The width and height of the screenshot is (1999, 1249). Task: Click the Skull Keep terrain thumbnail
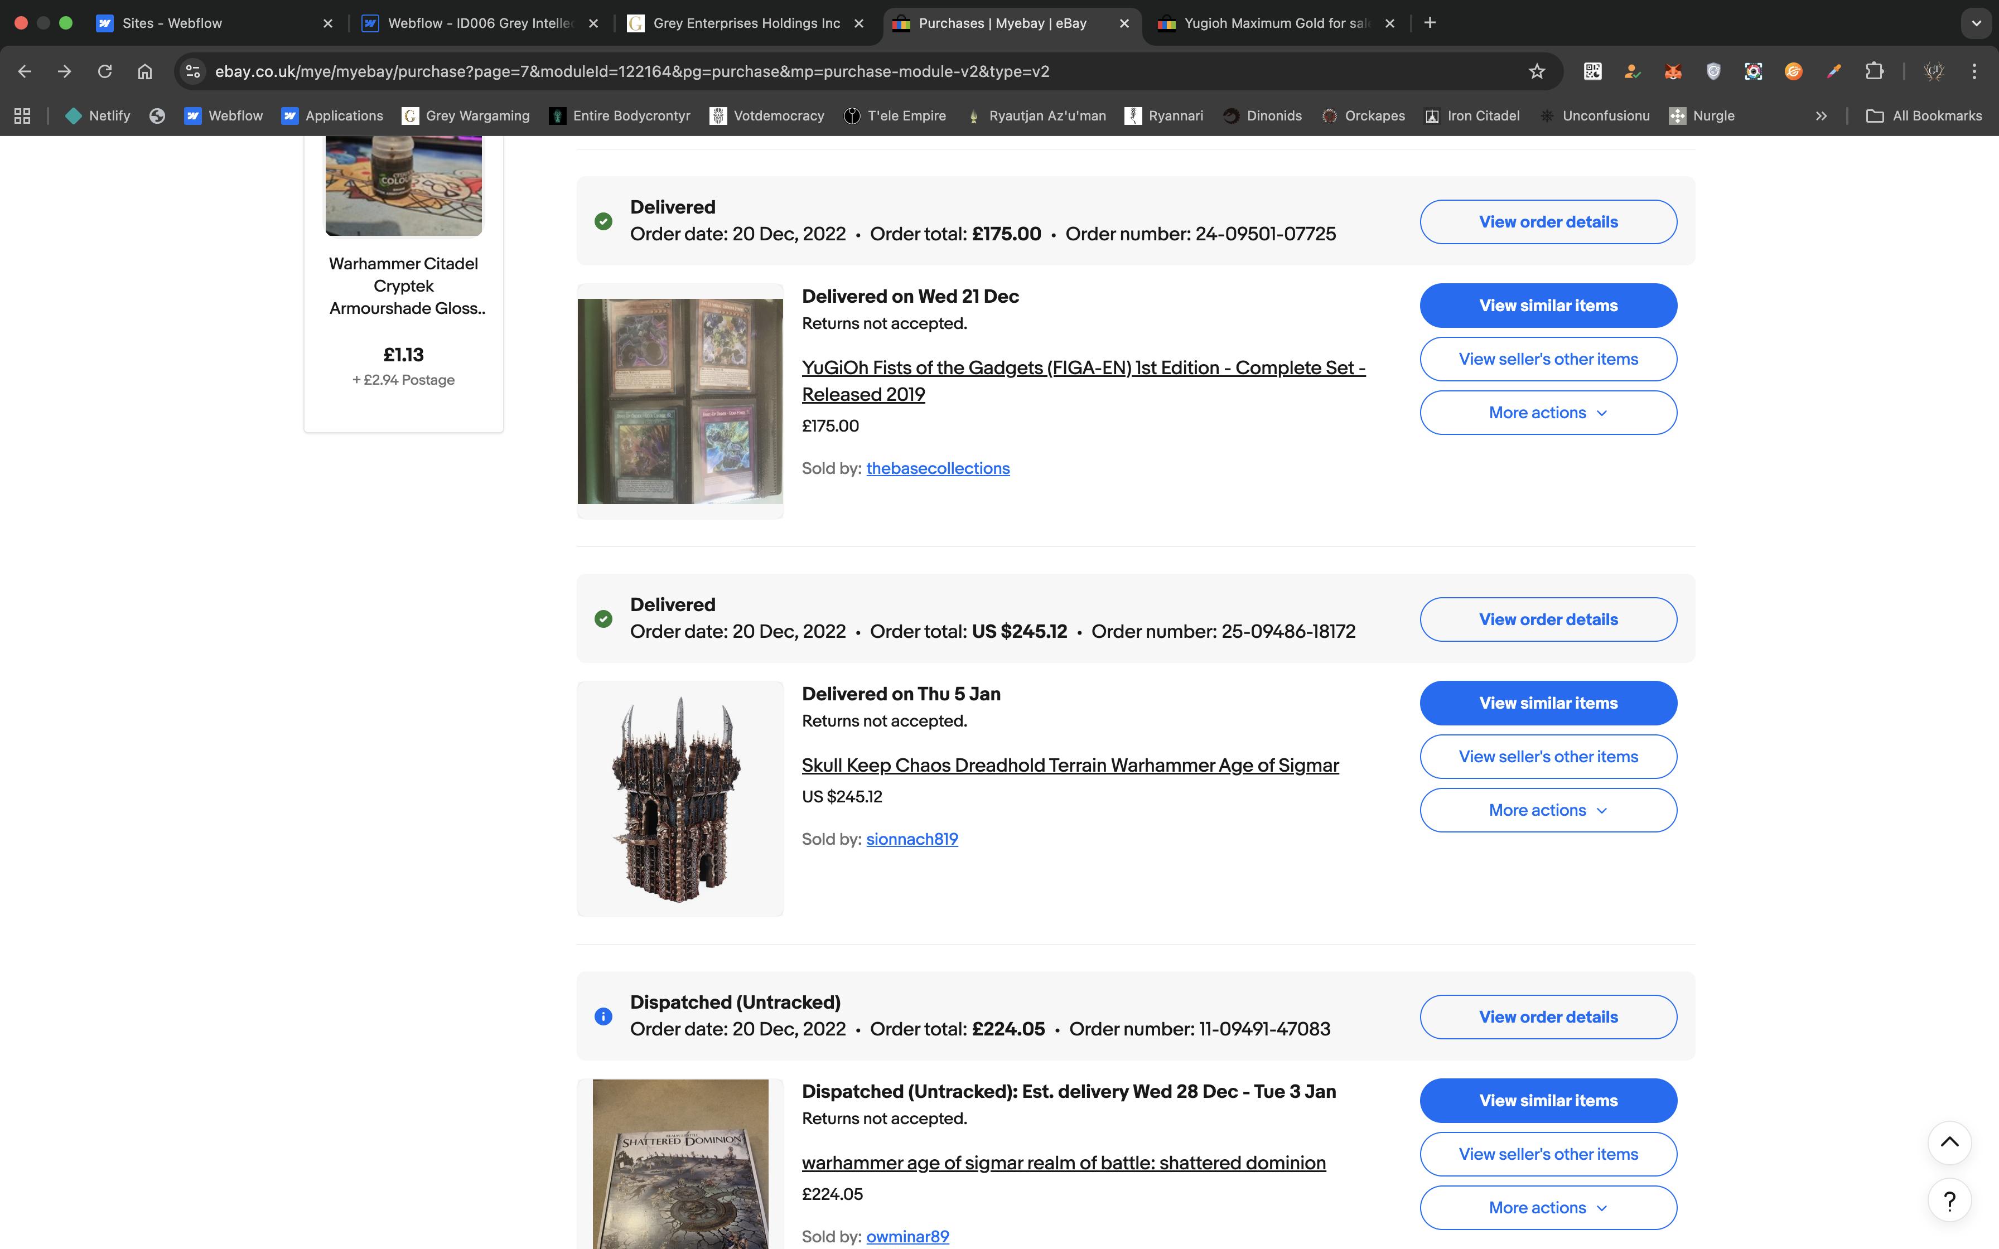[x=680, y=799]
